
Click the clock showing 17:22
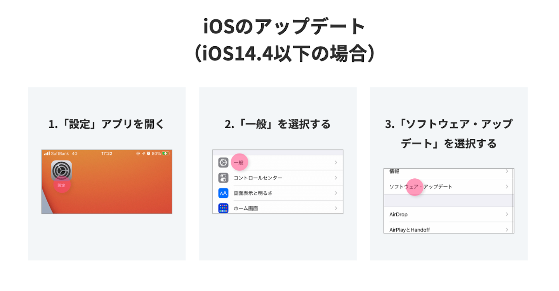(107, 153)
